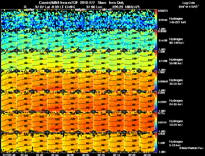Open the 35-55 keV panel at 01:55
The image size is (205, 156).
click(55, 81)
